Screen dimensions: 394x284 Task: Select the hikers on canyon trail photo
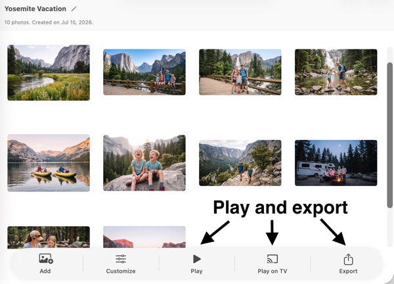(x=240, y=163)
